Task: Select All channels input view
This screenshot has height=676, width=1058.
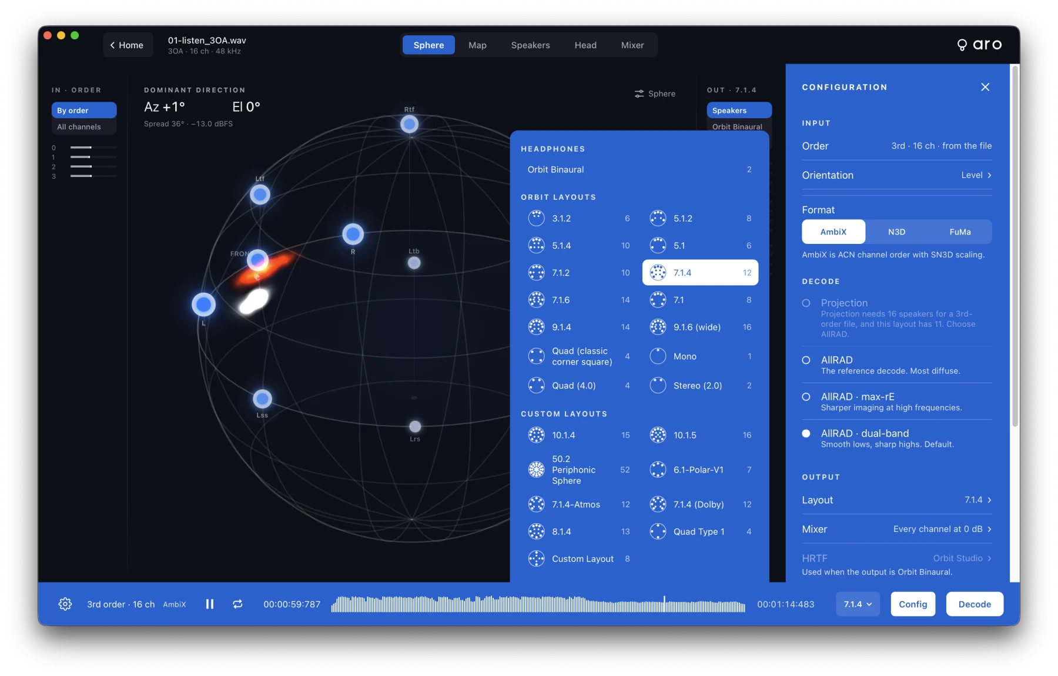Action: 84,126
